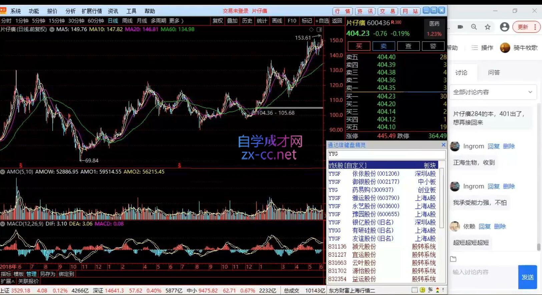The height and width of the screenshot is (295, 542).
Task: Select 药易购(300937) in result list
Action: pyautogui.click(x=383, y=190)
